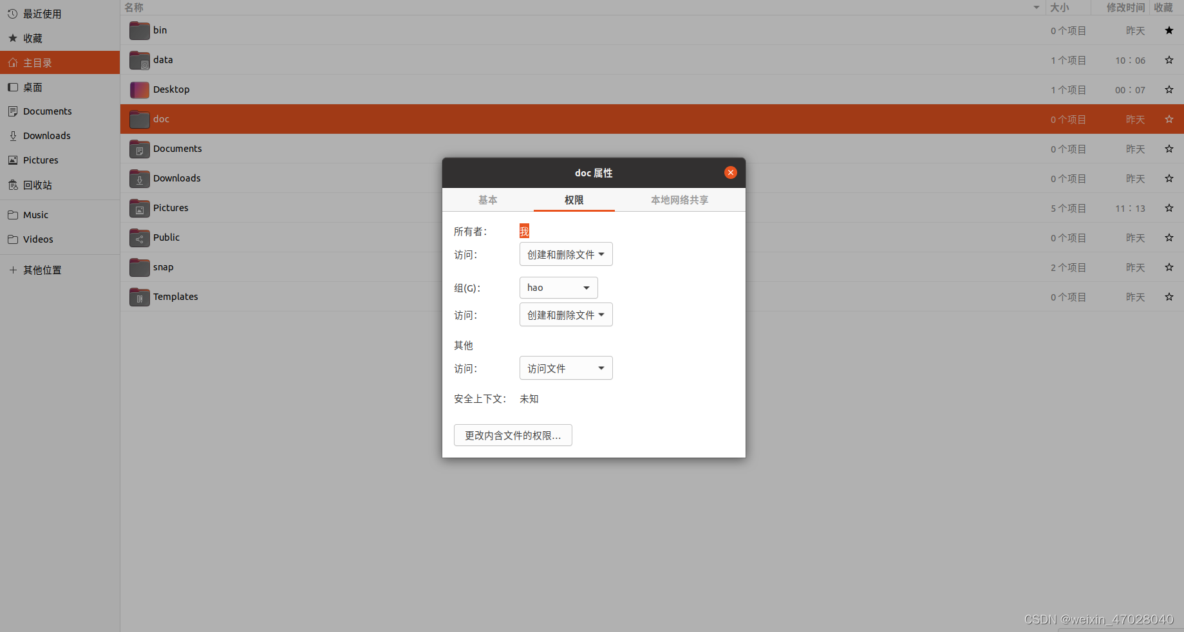Star the Documents folder row
Screen dimensions: 1184x632
coord(1169,149)
